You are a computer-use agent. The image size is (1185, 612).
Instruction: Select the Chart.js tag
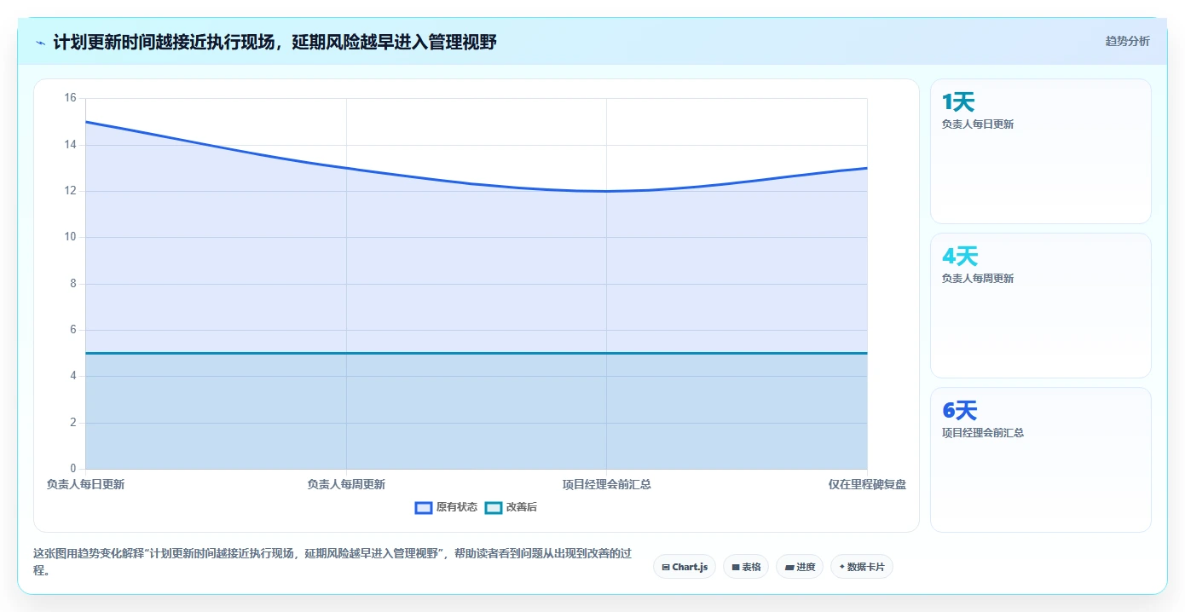coord(685,567)
